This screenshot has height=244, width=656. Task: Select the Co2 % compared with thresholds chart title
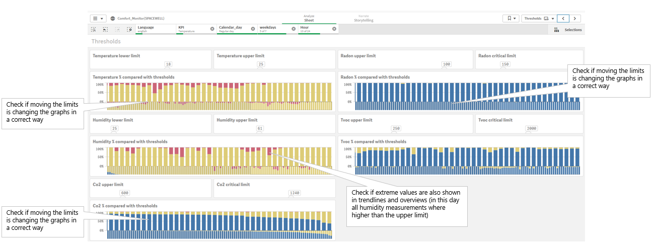coord(125,206)
